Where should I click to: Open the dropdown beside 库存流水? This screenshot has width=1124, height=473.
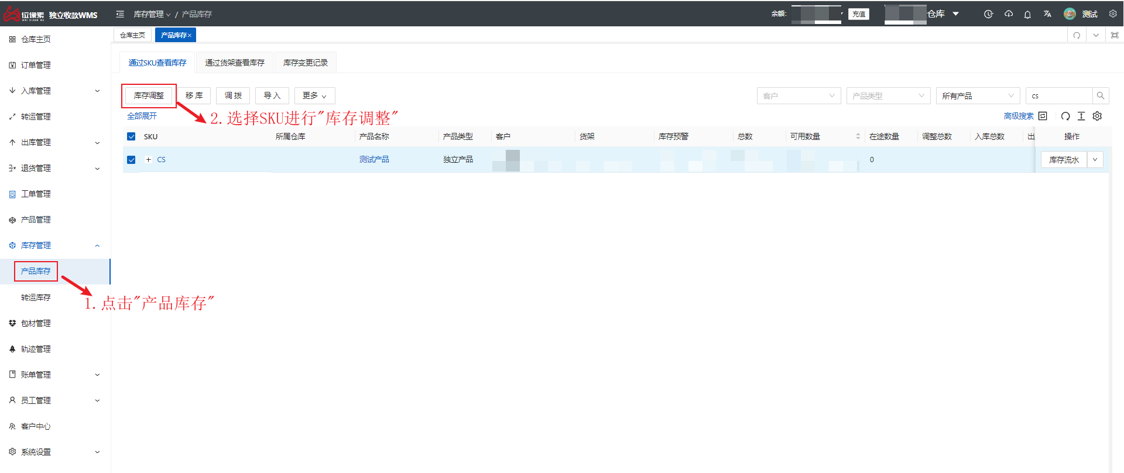tap(1095, 159)
